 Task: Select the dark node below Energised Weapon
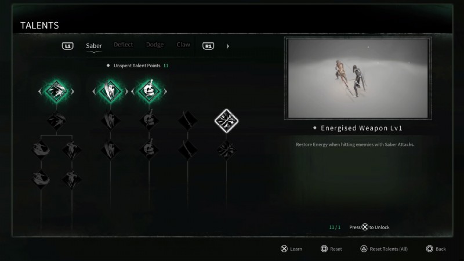click(x=226, y=150)
